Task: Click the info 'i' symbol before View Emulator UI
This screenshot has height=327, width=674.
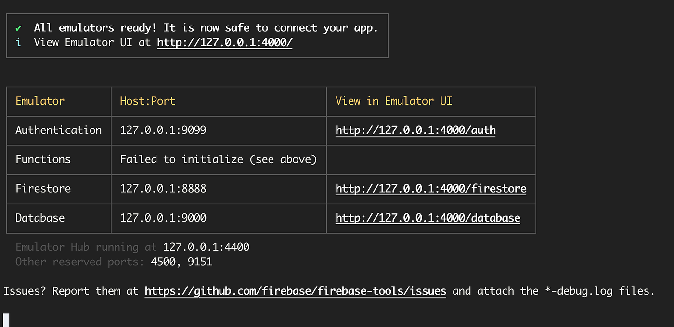Action: click(x=18, y=42)
